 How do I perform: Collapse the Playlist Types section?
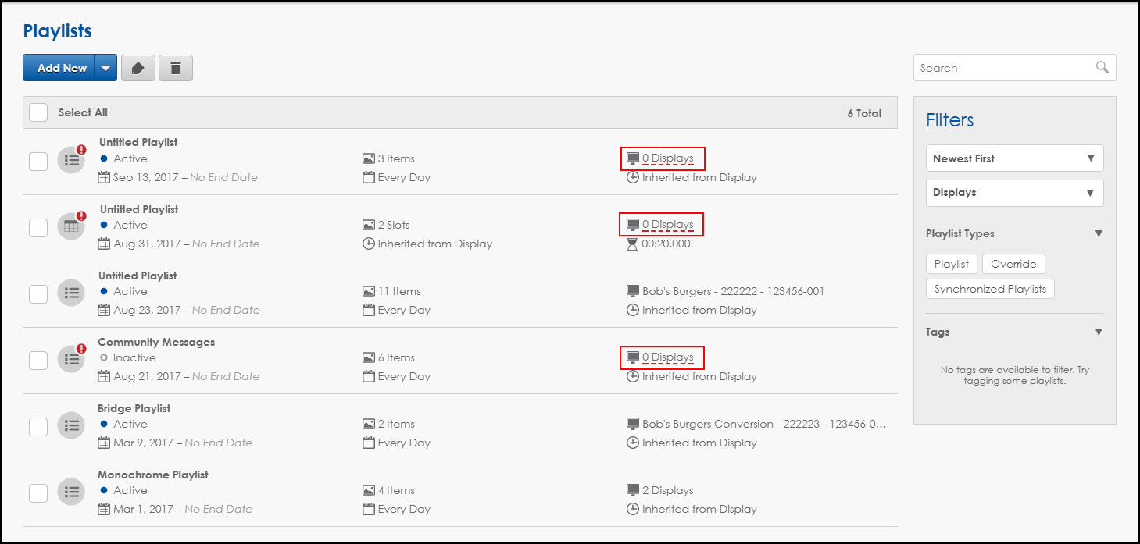tap(1098, 233)
